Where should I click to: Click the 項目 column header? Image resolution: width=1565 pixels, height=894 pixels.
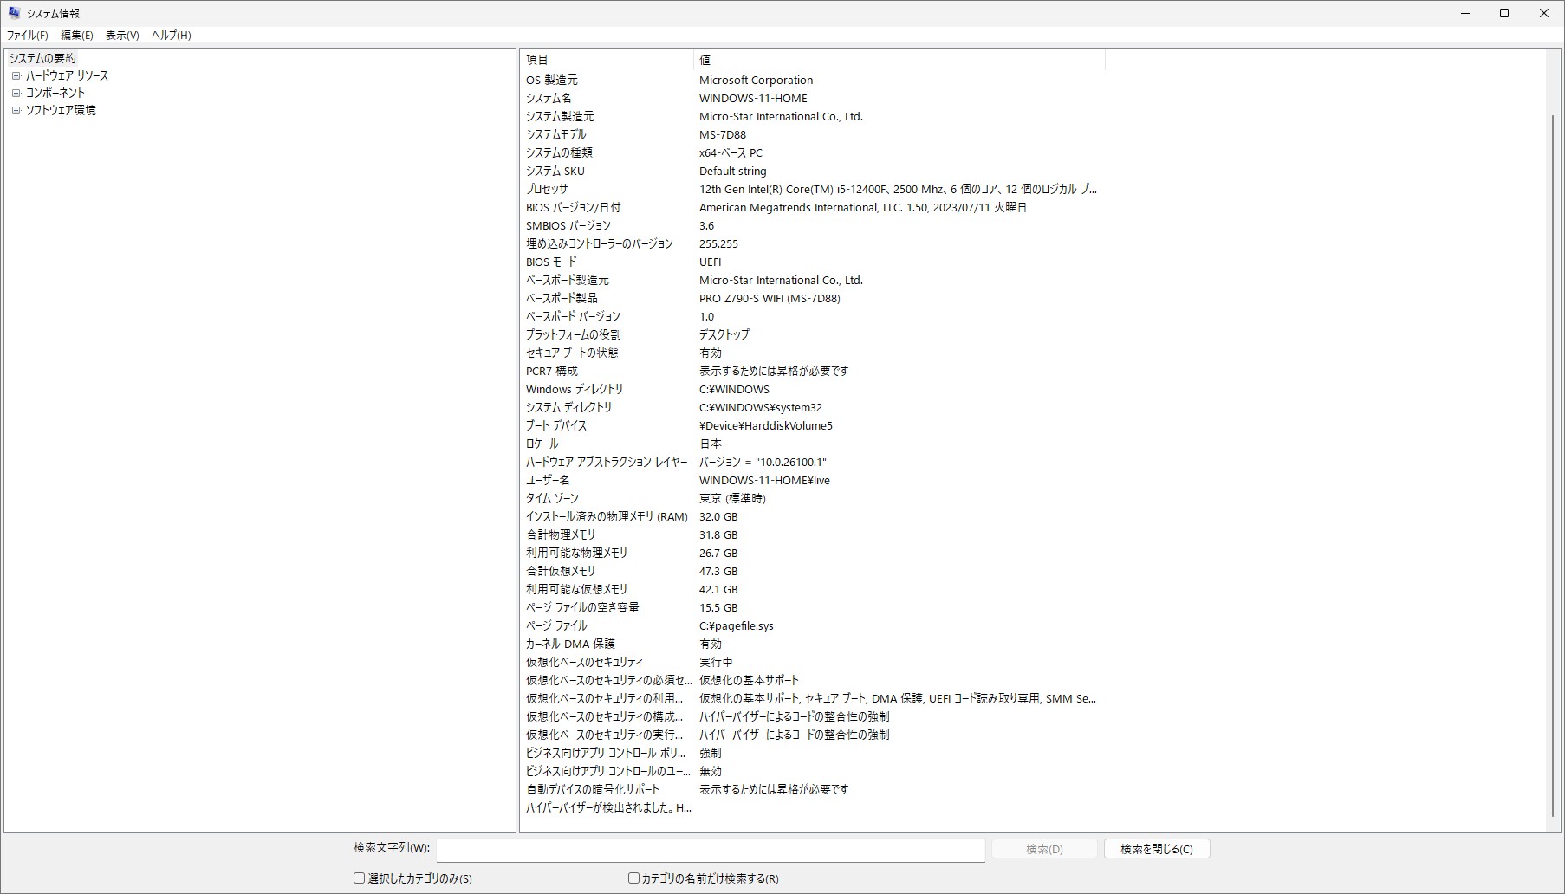coord(607,60)
